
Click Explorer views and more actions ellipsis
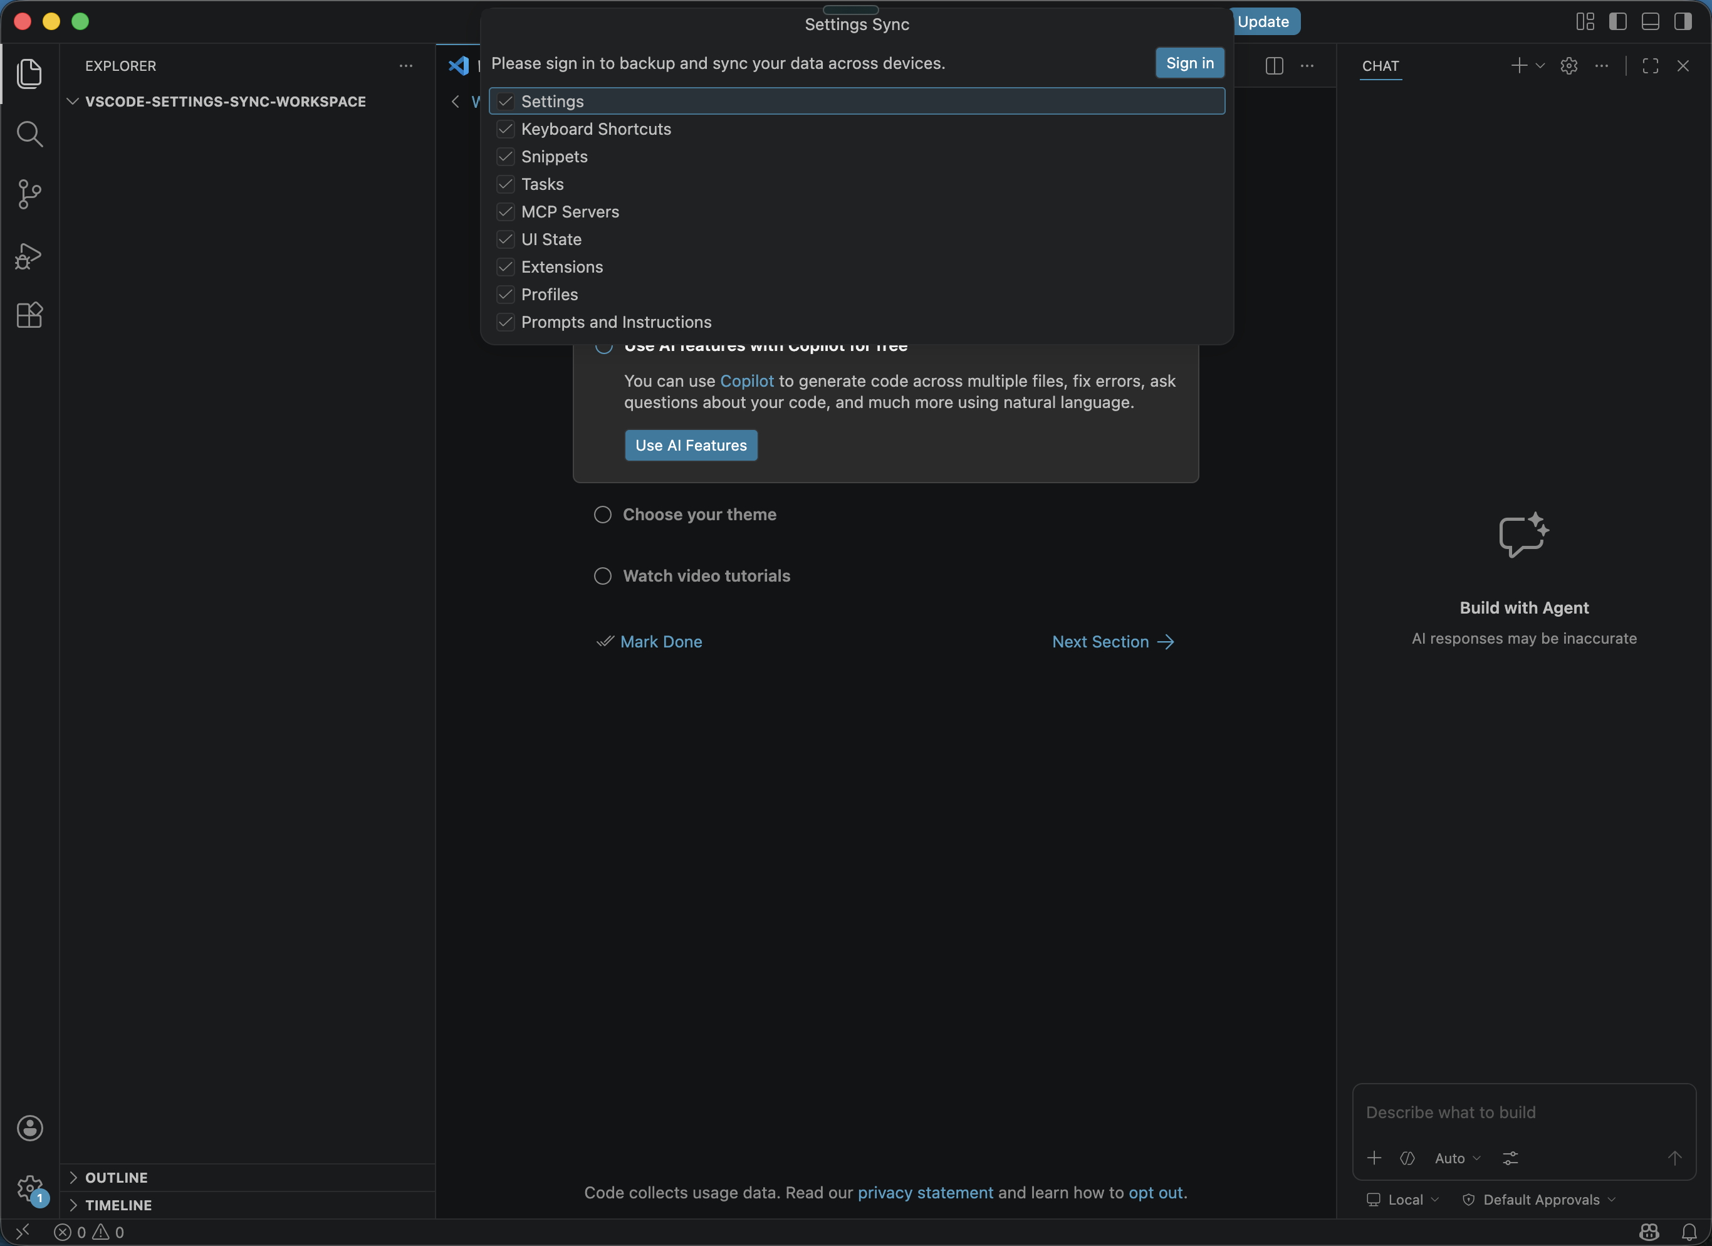[406, 66]
